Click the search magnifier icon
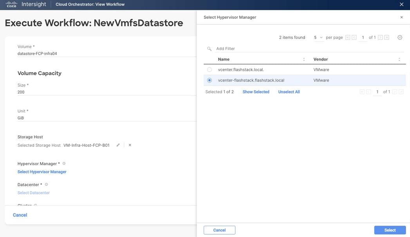410x237 pixels. pos(209,48)
